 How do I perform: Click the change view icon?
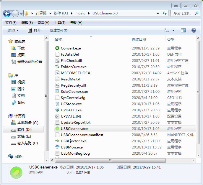tap(167, 30)
